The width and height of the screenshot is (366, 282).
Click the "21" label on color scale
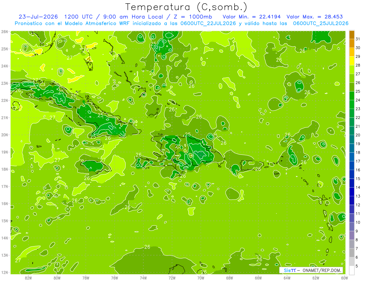click(358, 126)
